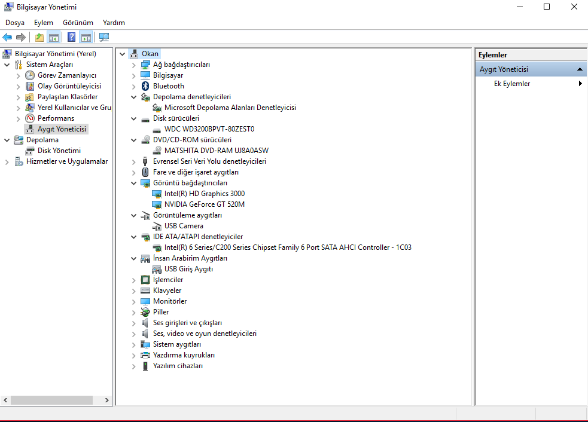588x422 pixels.
Task: Open the Yardım menu
Action: pyautogui.click(x=114, y=23)
